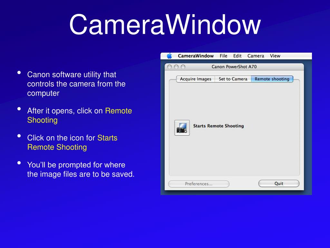This screenshot has width=330, height=248.
Task: Open the View menu
Action: click(x=275, y=56)
